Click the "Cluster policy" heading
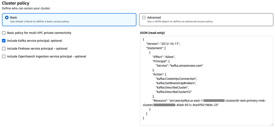Screen dimensions: 275x127 pyautogui.click(x=16, y=3)
